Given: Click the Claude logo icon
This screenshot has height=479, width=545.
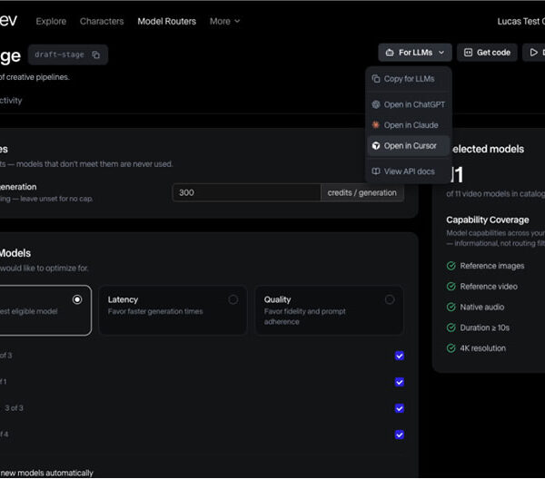Looking at the screenshot, I should [x=376, y=125].
